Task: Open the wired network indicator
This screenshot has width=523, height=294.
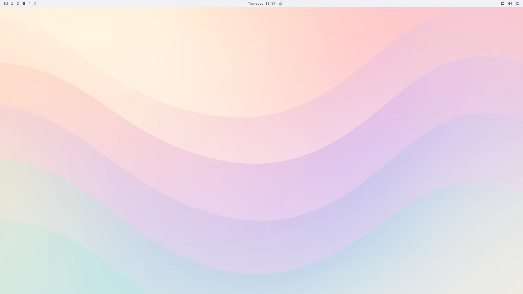Action: 503,4
